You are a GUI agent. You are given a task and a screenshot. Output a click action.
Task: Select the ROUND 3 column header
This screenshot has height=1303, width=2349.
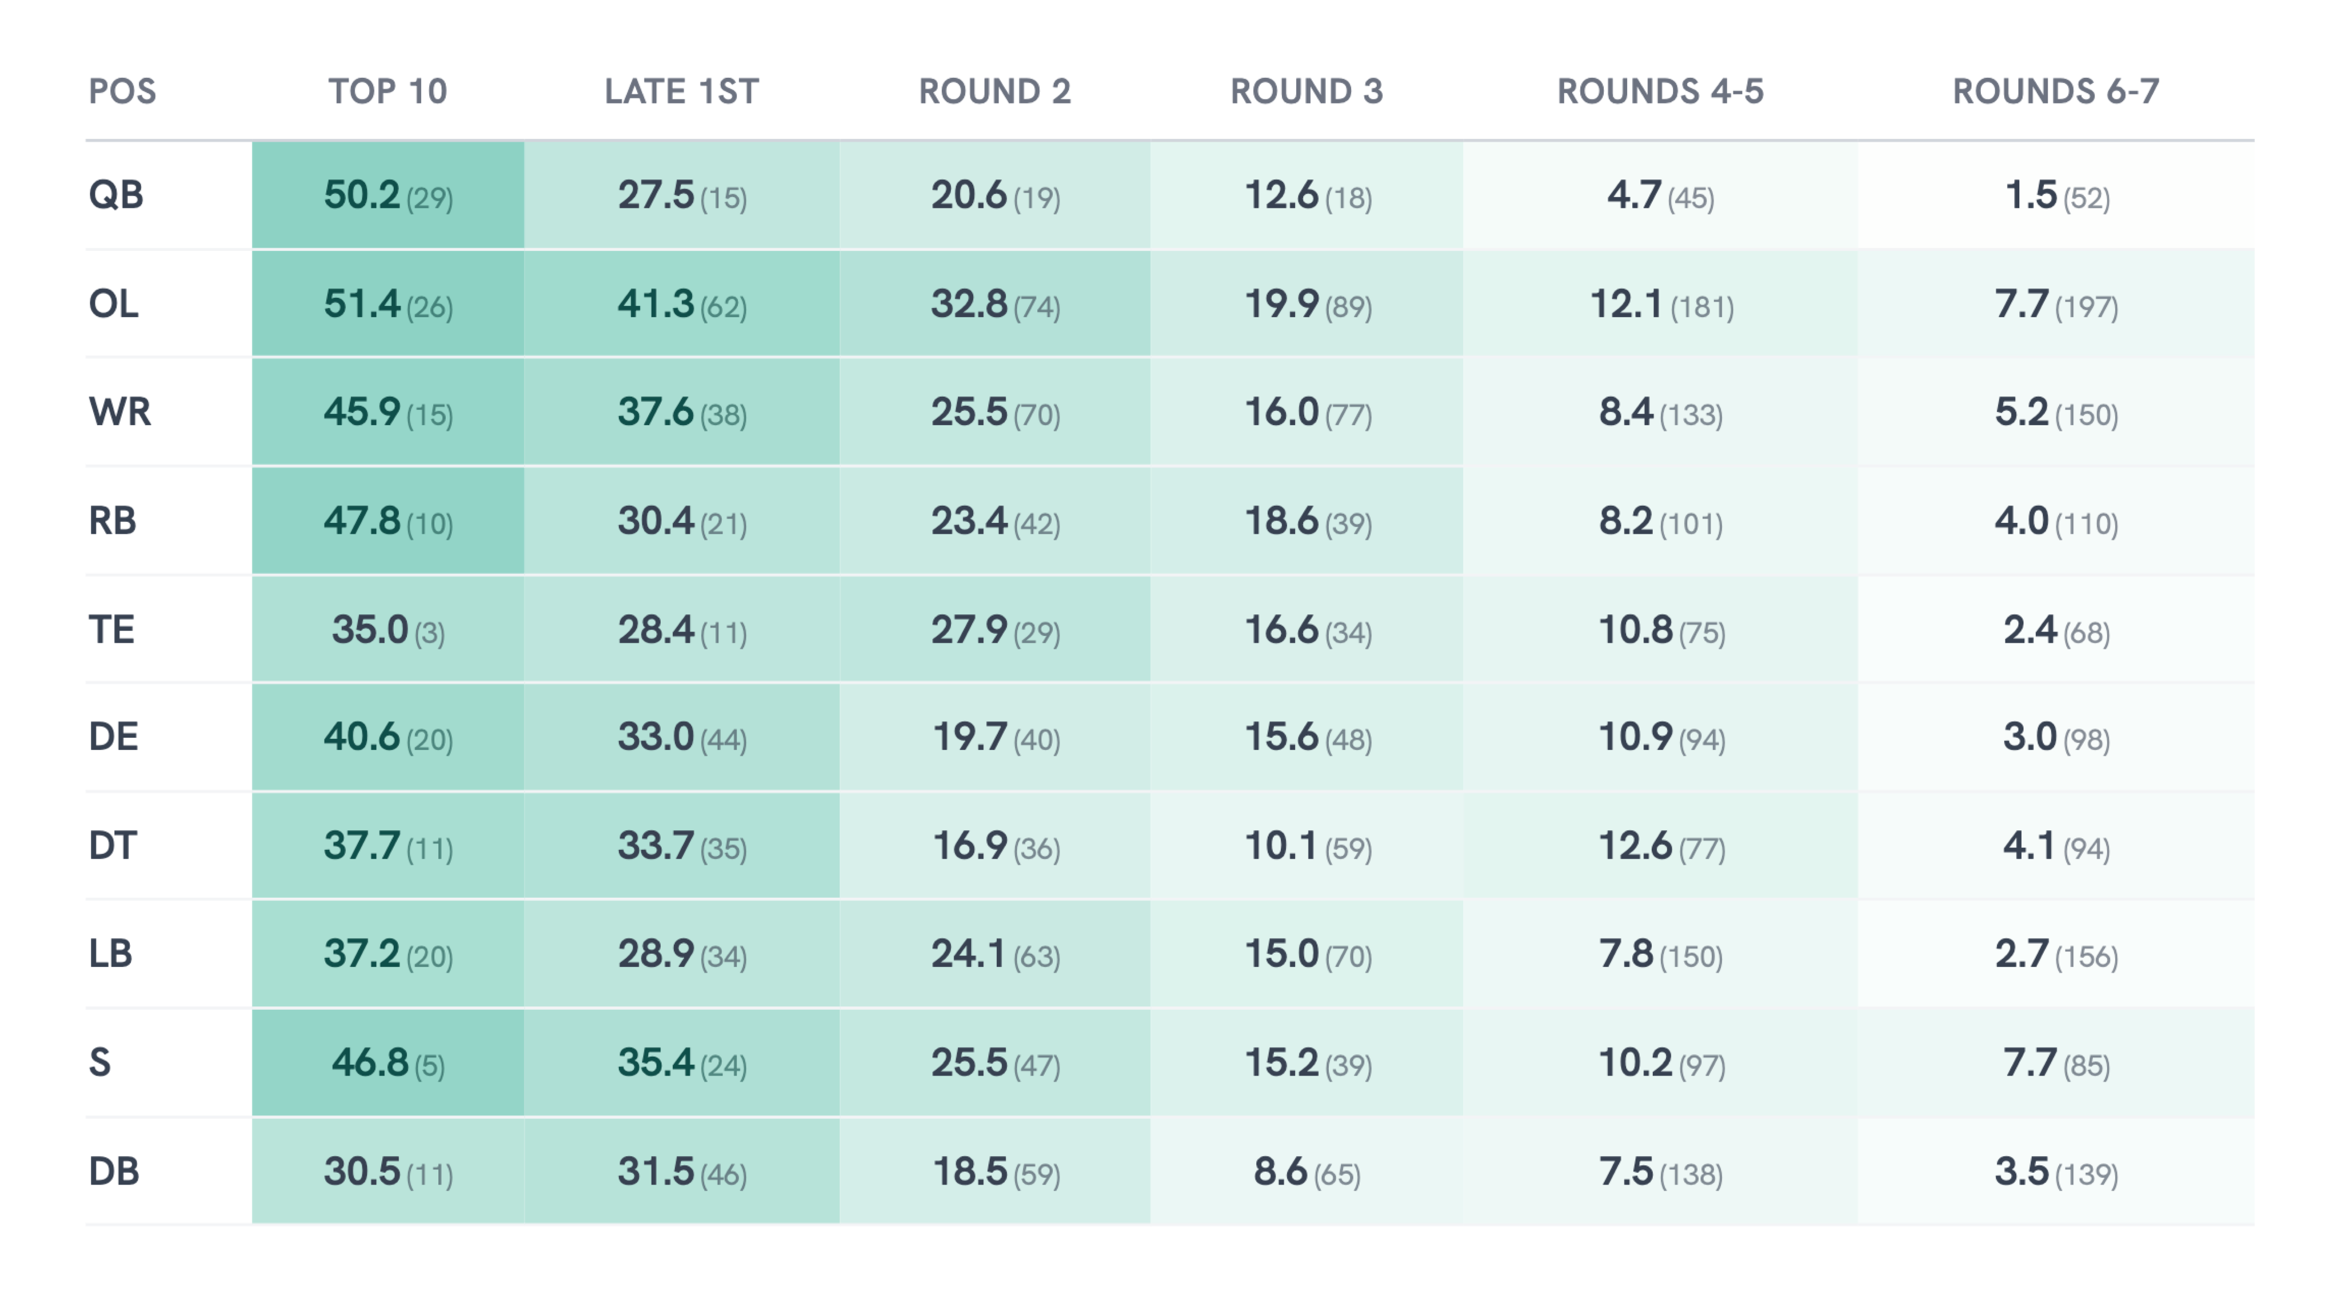[x=1306, y=91]
